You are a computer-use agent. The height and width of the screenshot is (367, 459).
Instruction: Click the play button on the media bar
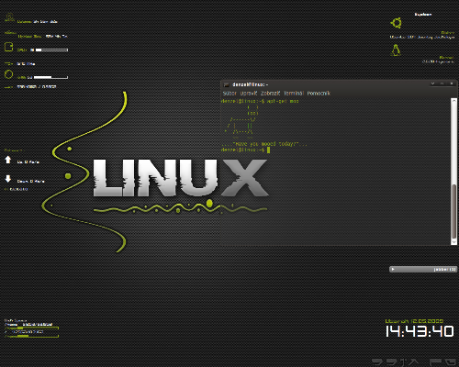(x=393, y=269)
